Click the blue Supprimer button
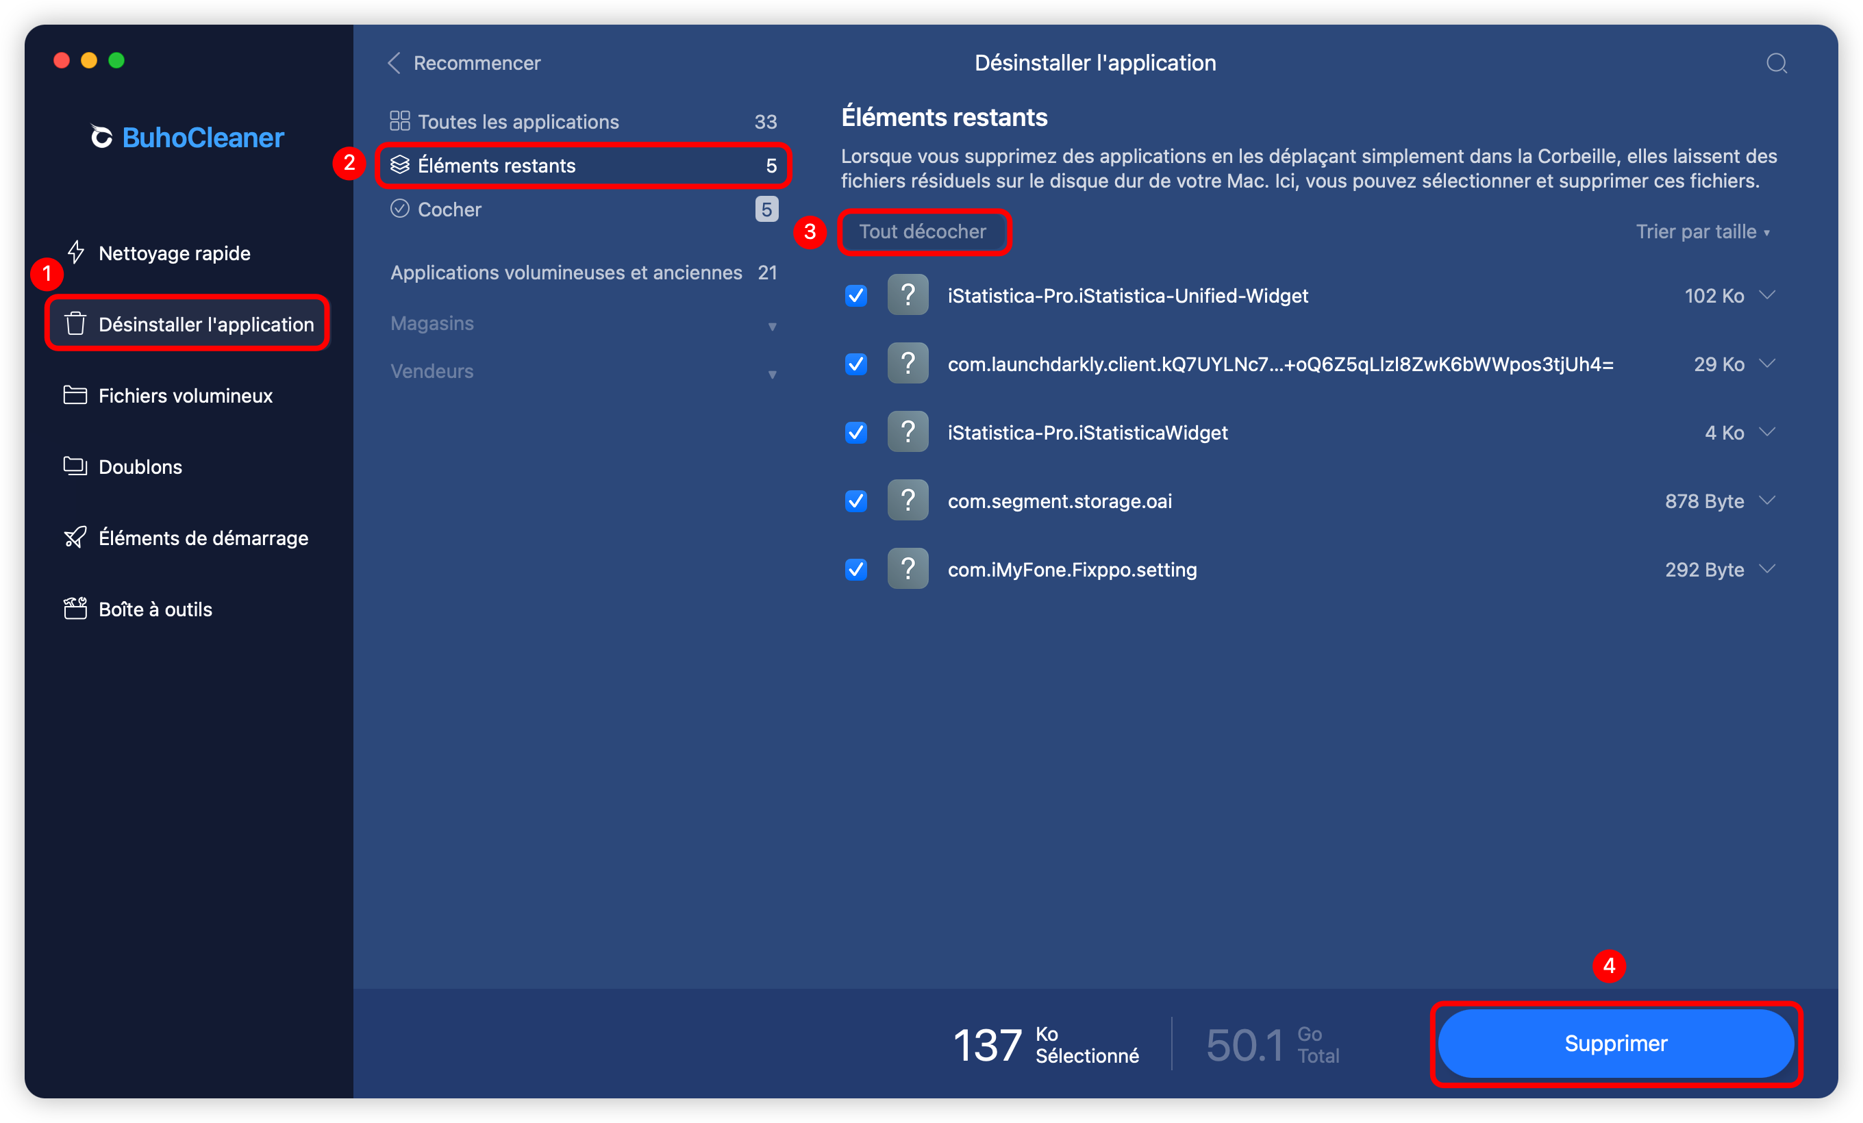 pyautogui.click(x=1616, y=1043)
